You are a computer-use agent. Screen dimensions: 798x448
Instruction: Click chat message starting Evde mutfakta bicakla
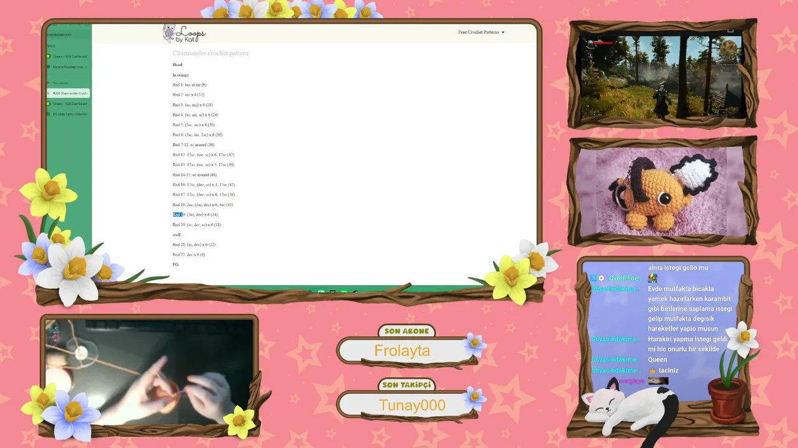(x=690, y=309)
